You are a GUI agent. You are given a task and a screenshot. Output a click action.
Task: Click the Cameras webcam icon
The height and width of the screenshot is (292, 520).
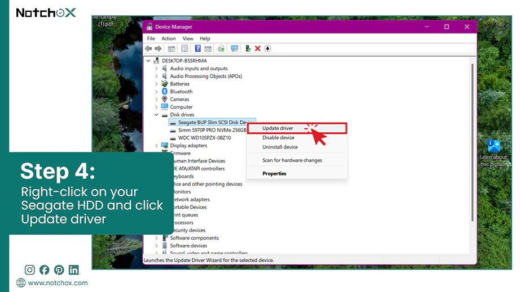[165, 99]
